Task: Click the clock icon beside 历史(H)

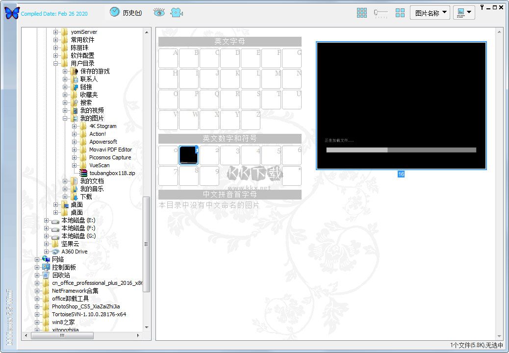Action: [x=114, y=12]
